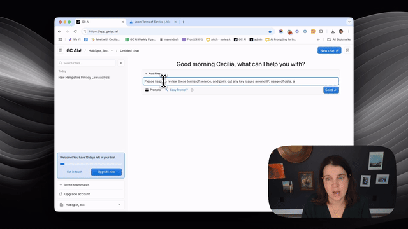
Task: Switch to the GC AI browser tab
Action: click(100, 22)
